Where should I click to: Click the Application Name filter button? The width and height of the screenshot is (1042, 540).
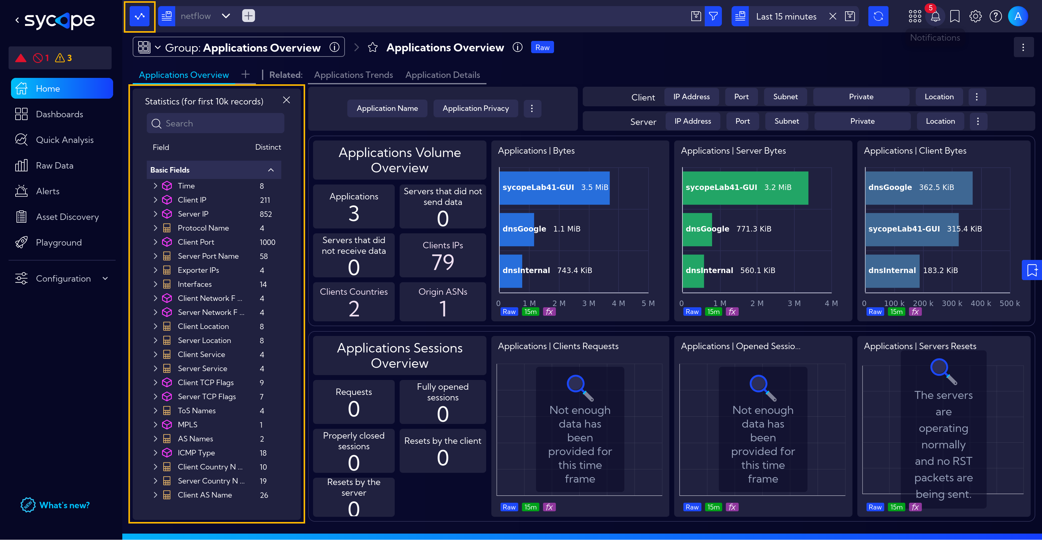pos(387,108)
